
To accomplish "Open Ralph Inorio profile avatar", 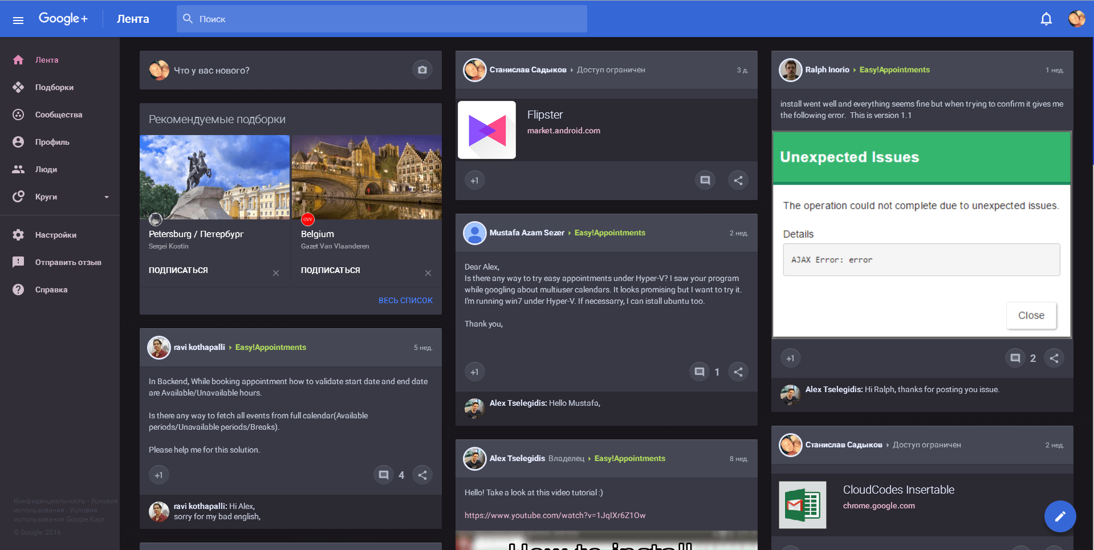I will tap(791, 70).
